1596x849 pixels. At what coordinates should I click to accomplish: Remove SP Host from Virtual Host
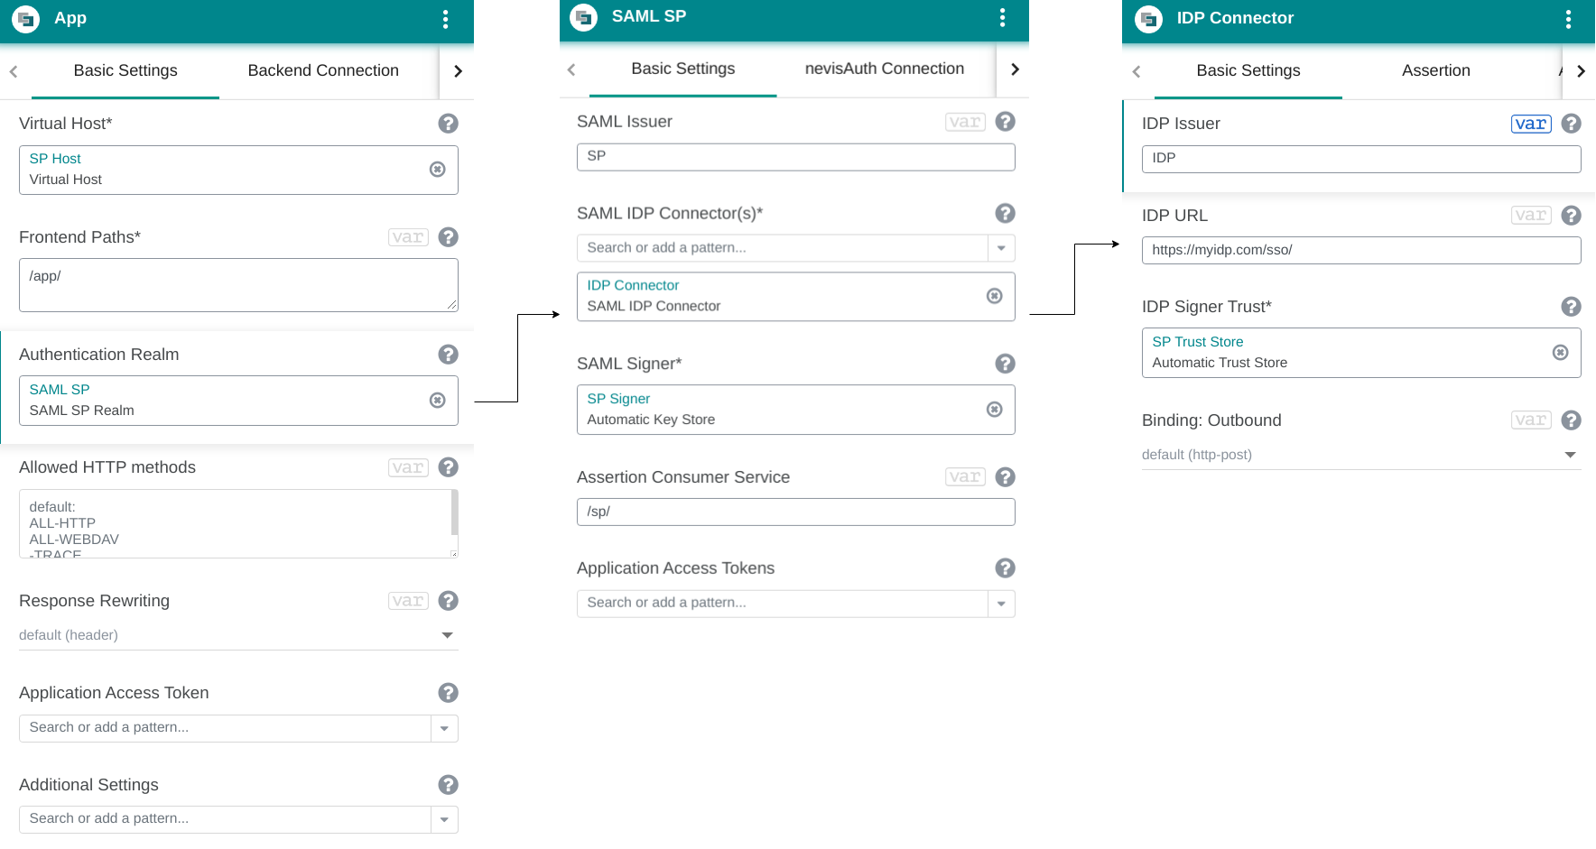pos(437,170)
